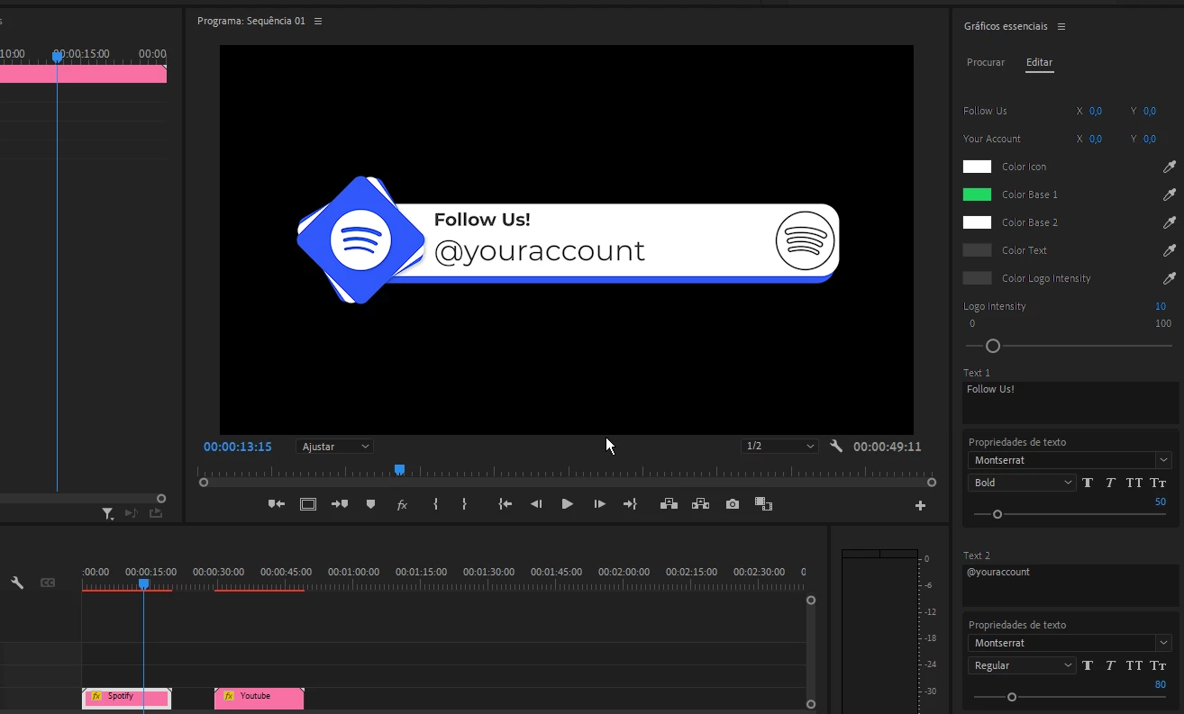The width and height of the screenshot is (1184, 714).
Task: Click ripple trim next edit icon
Action: (340, 504)
